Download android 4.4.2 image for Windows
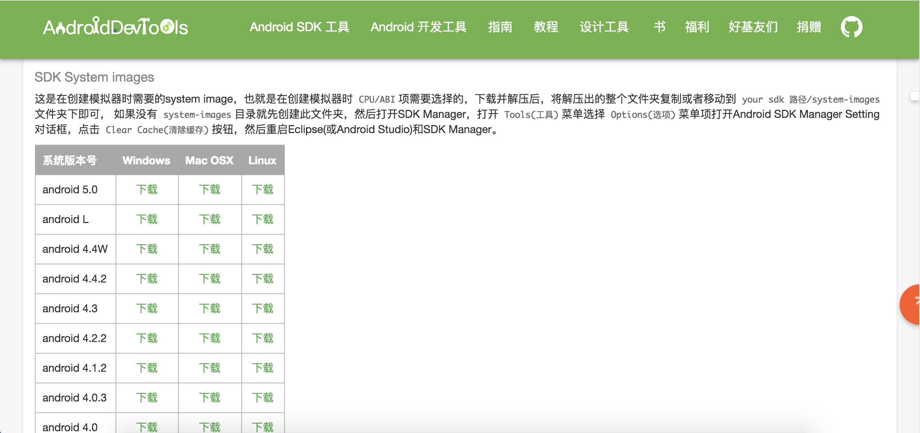 click(x=147, y=279)
